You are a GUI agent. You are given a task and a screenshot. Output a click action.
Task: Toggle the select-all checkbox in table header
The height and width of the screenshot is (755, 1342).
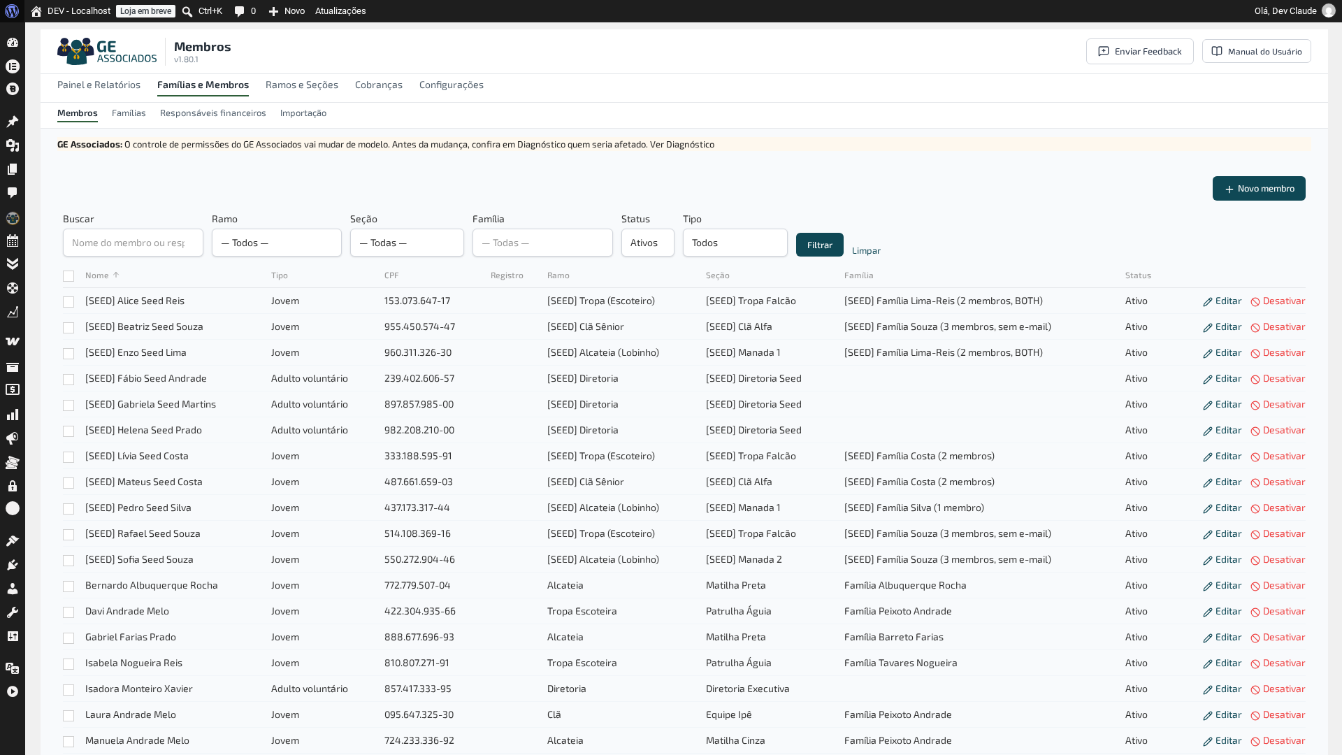coord(68,276)
